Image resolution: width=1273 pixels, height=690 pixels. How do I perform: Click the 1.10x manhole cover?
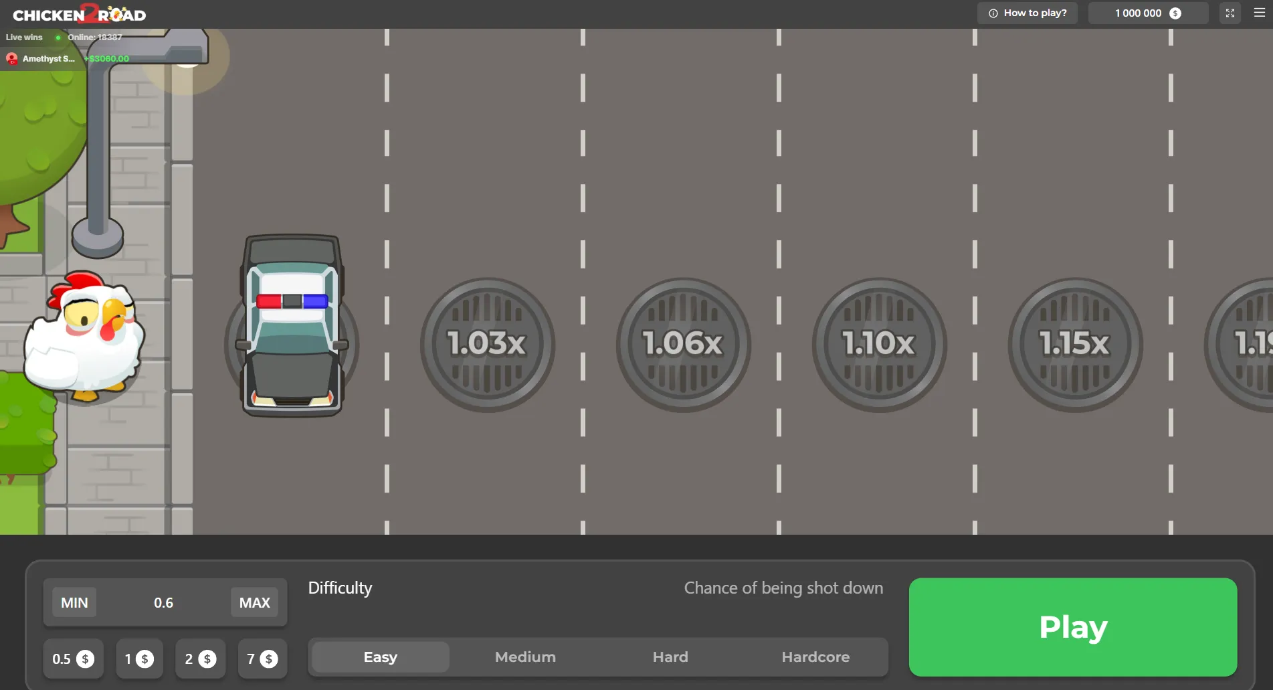coord(879,345)
